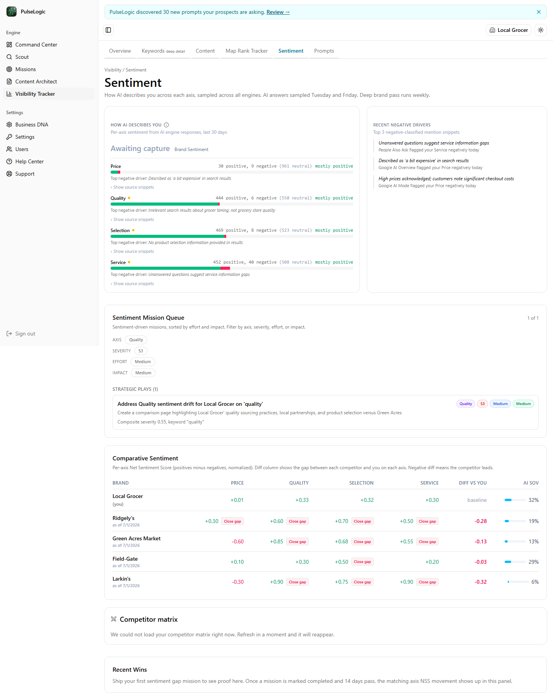Click the Quality sentiment bar

pyautogui.click(x=232, y=204)
